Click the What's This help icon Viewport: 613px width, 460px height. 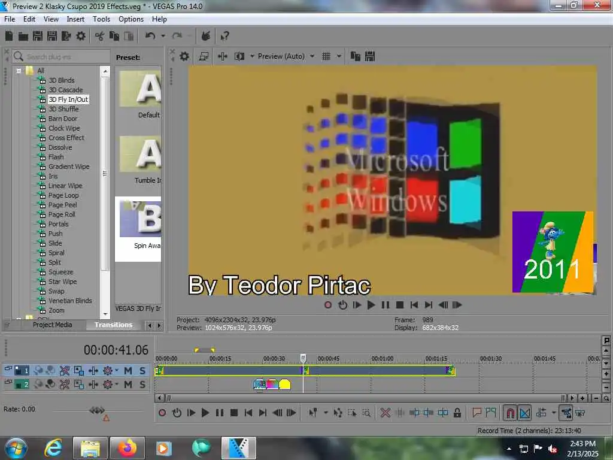[x=225, y=37]
